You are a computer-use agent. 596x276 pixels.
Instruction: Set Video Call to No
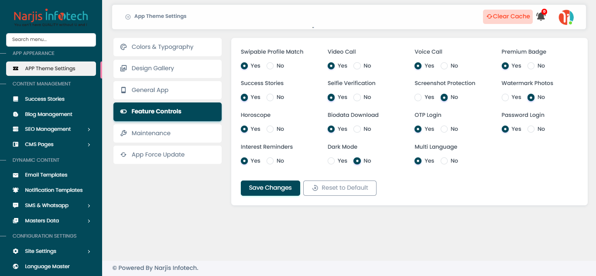357,66
